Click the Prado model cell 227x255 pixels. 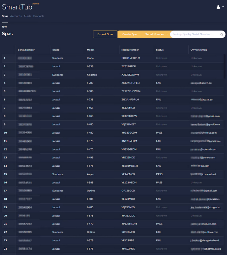[90, 58]
